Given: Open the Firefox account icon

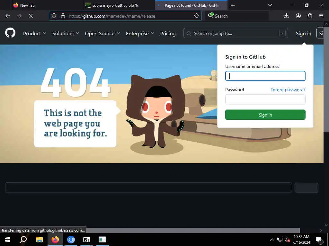Looking at the screenshot, I should pyautogui.click(x=298, y=16).
